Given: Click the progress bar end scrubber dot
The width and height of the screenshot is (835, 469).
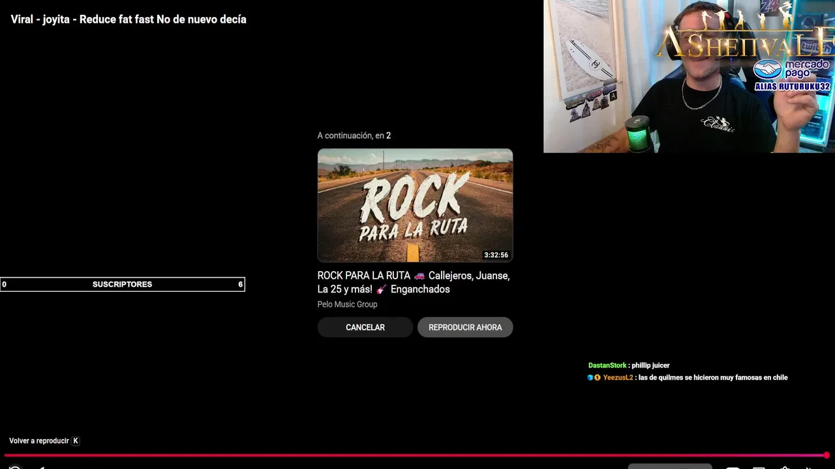Looking at the screenshot, I should (x=827, y=455).
